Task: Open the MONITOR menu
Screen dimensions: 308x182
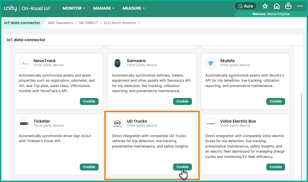Action: [x=74, y=8]
